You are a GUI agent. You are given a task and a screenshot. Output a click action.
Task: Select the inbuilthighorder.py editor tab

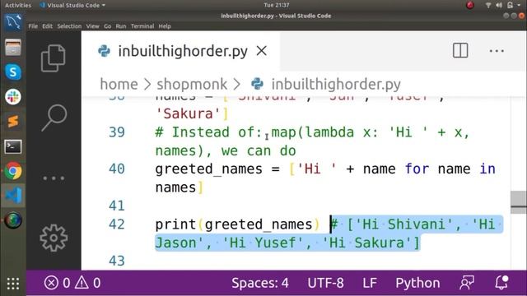point(180,51)
